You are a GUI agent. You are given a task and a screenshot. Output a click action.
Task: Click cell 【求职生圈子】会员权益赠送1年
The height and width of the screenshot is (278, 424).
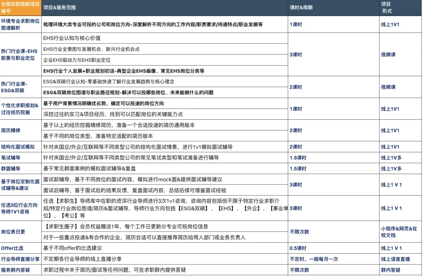[164, 226]
